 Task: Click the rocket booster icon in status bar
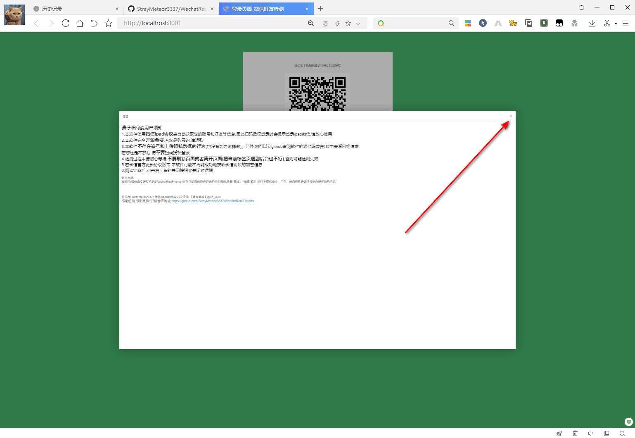[559, 433]
